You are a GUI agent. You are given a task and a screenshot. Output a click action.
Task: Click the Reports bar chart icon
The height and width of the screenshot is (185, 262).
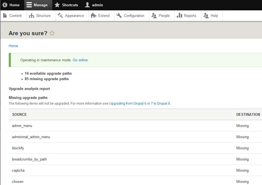tap(179, 15)
